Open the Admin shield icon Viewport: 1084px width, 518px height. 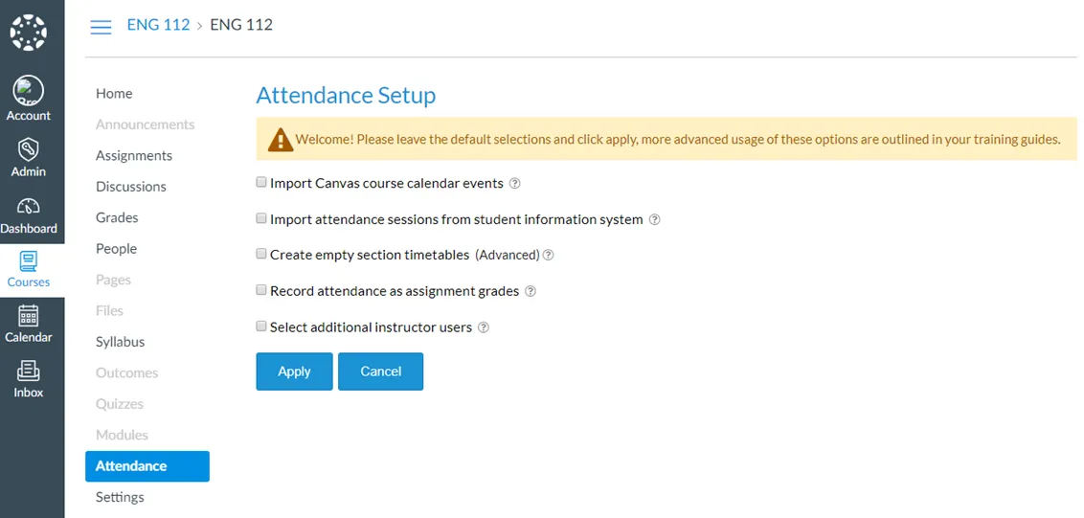(x=29, y=148)
